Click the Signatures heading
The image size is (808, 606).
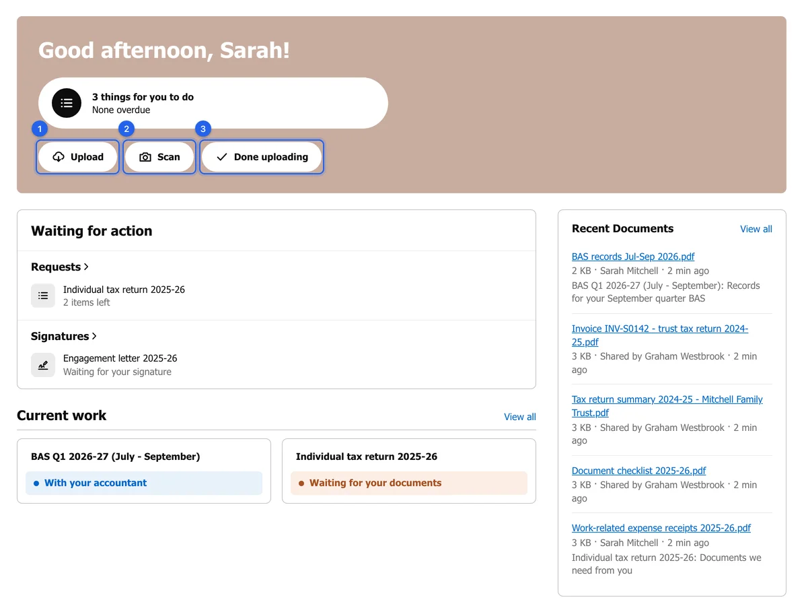click(x=60, y=337)
